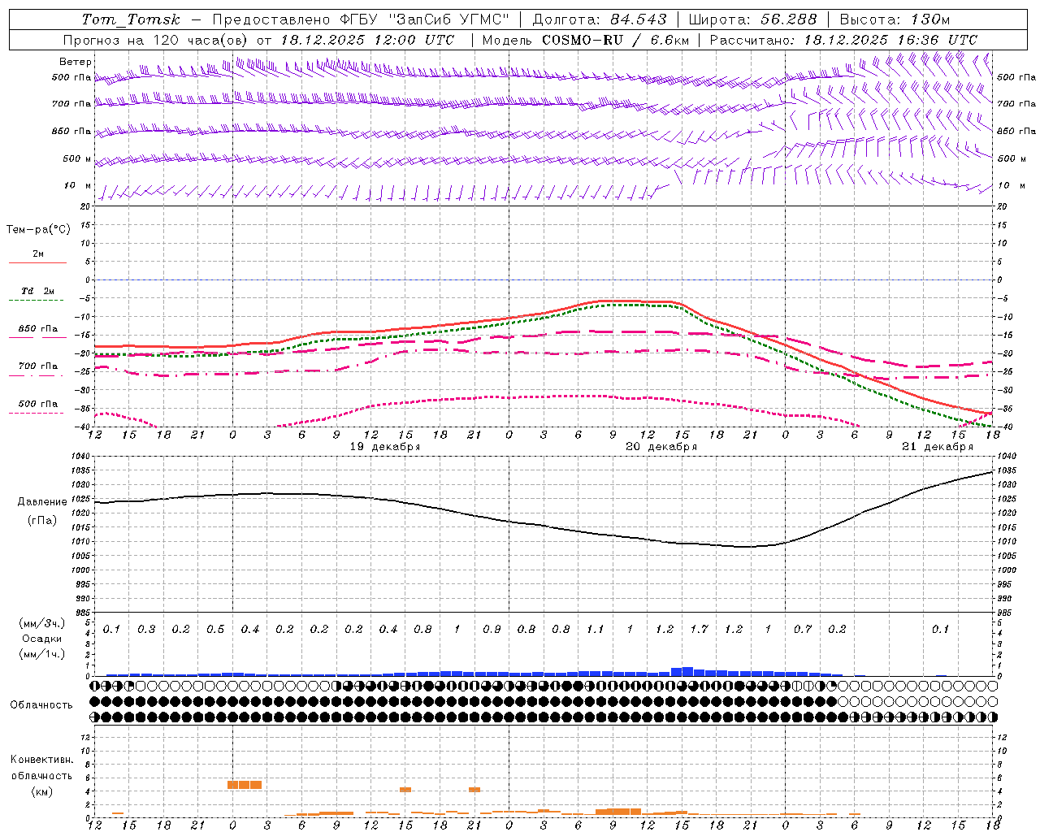1040x832 pixels.
Task: Click the 'Давление' pressure panel label
Action: [42, 502]
